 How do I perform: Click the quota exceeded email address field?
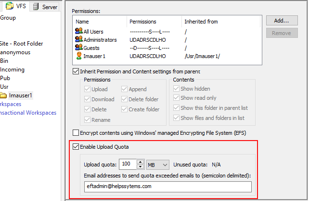(167, 186)
